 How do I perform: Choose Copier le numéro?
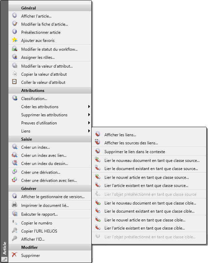tap(50, 223)
